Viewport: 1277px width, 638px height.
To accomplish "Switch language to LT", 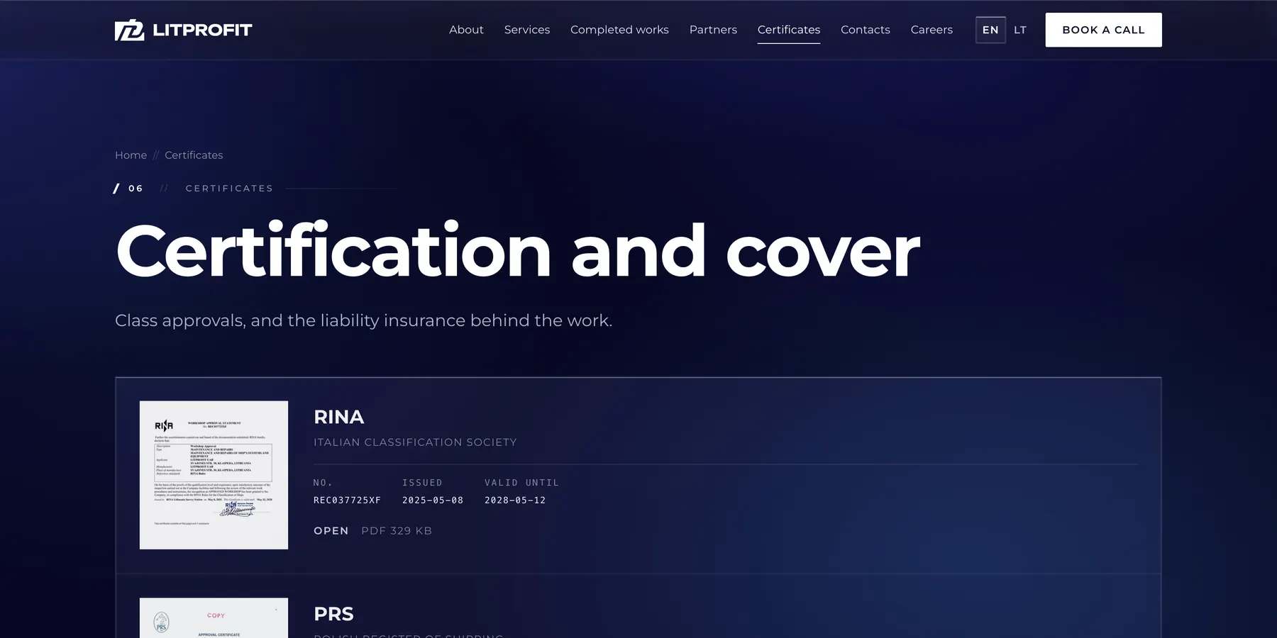I will click(1020, 30).
